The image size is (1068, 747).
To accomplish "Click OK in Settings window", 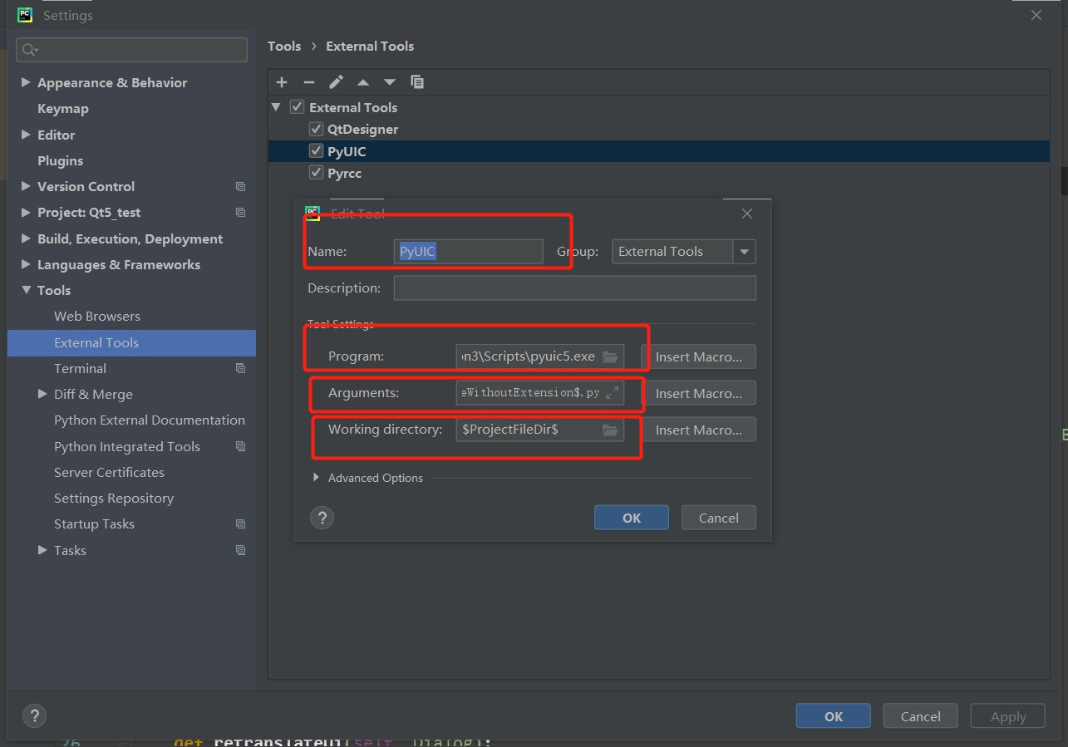I will 834,716.
